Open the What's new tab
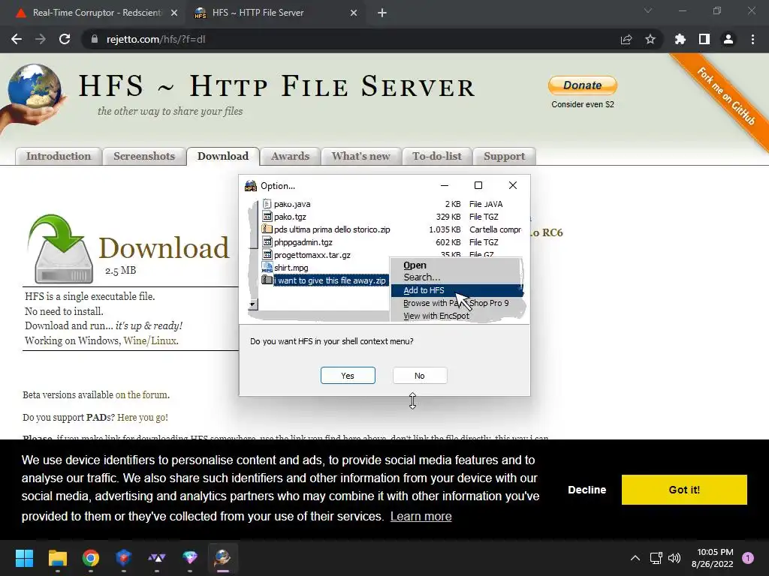 click(x=361, y=156)
